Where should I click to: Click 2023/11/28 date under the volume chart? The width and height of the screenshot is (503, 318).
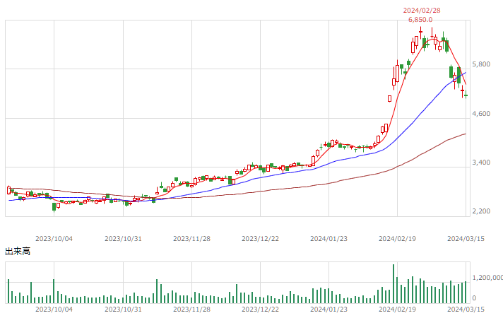[191, 310]
